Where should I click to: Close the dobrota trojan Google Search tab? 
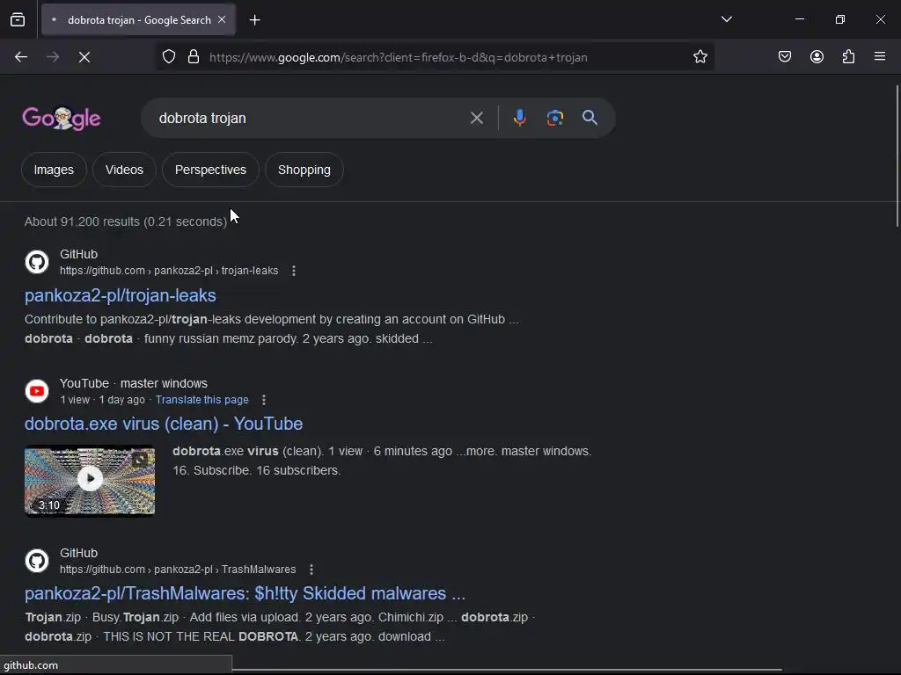click(222, 19)
